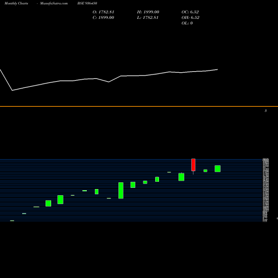This screenshot has height=278, width=278.
Task: Click the white trend line chart
Action: tap(109, 80)
